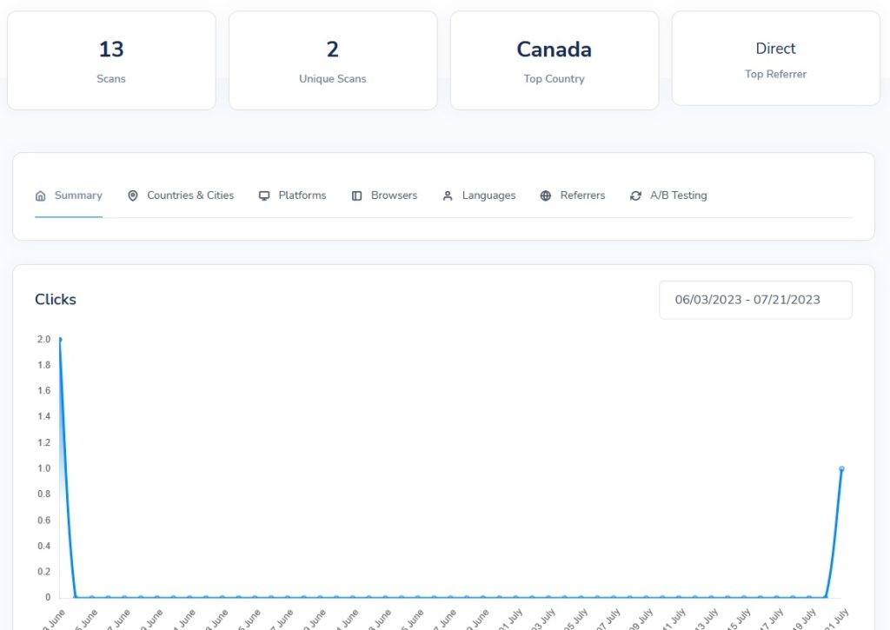
Task: Click the Direct Top Referrer card
Action: pyautogui.click(x=776, y=58)
